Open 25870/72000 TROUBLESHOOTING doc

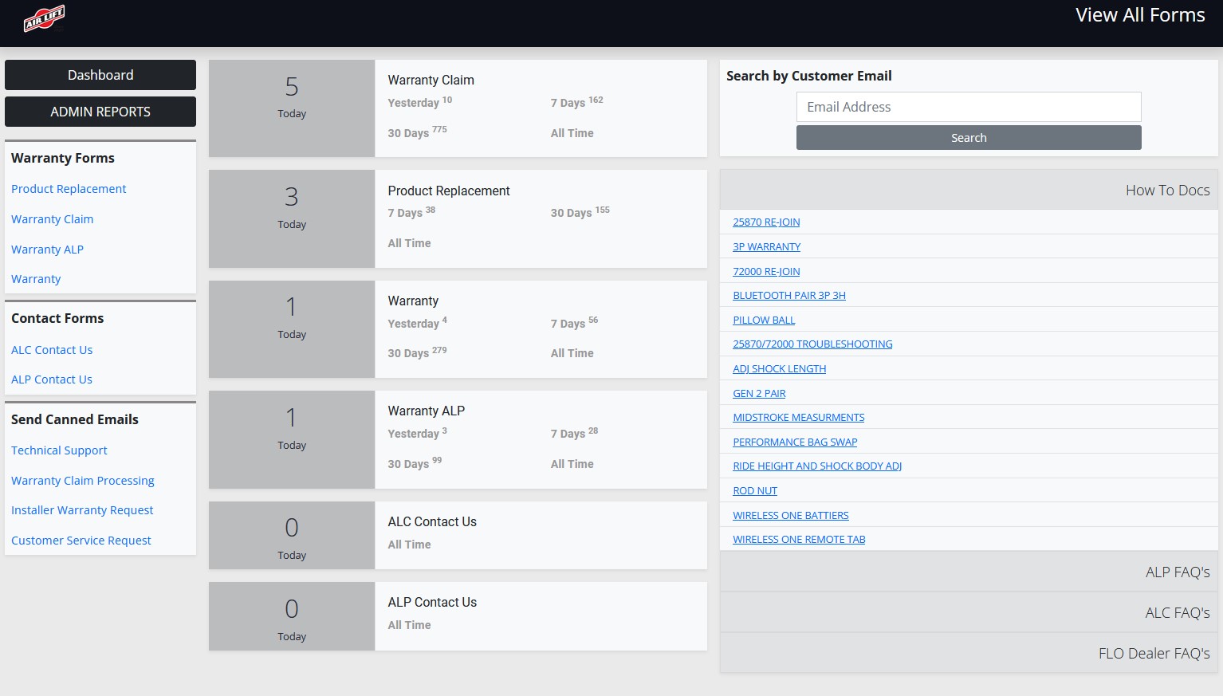point(812,344)
